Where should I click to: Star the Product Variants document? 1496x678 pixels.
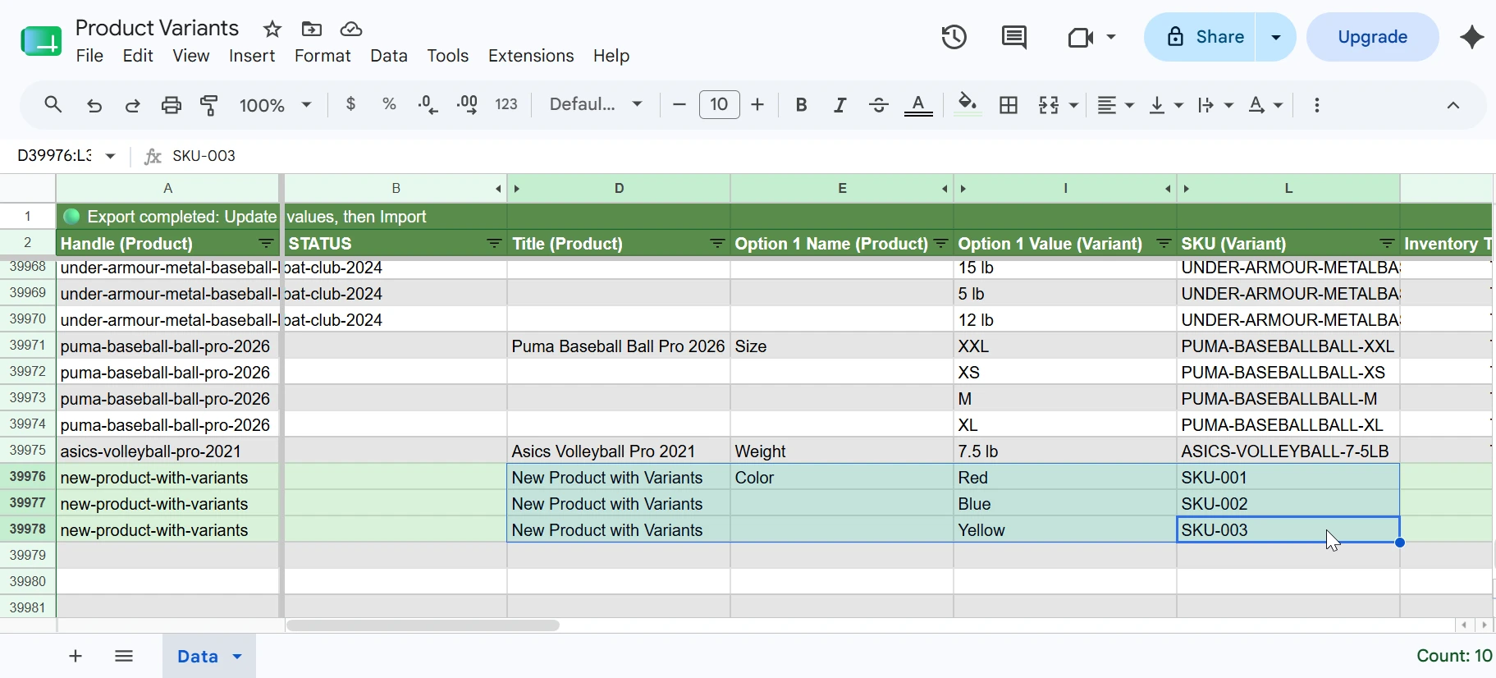click(x=272, y=30)
